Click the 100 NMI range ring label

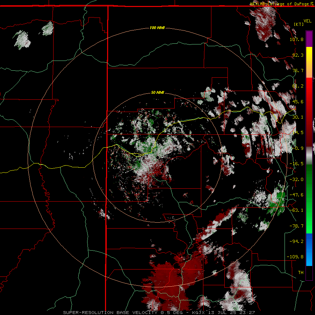(x=157, y=28)
